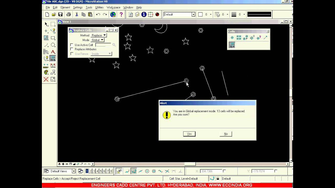Image resolution: width=335 pixels, height=188 pixels.
Task: Click the Undo arrow icon
Action: (98, 14)
